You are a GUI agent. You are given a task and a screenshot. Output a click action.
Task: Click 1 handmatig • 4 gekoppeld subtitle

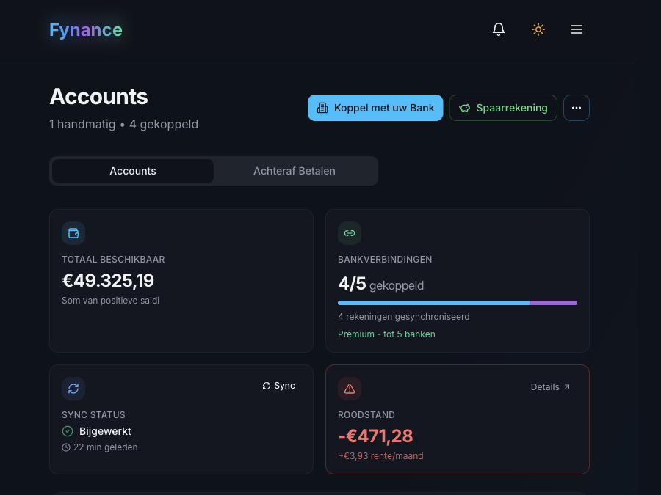pyautogui.click(x=123, y=124)
